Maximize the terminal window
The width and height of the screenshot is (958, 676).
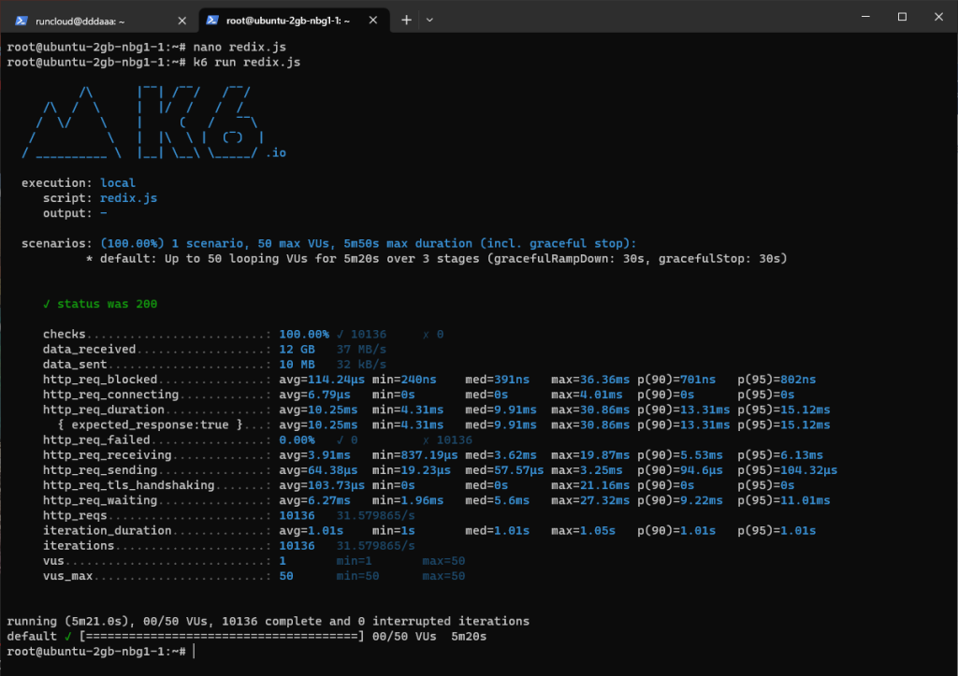click(902, 17)
